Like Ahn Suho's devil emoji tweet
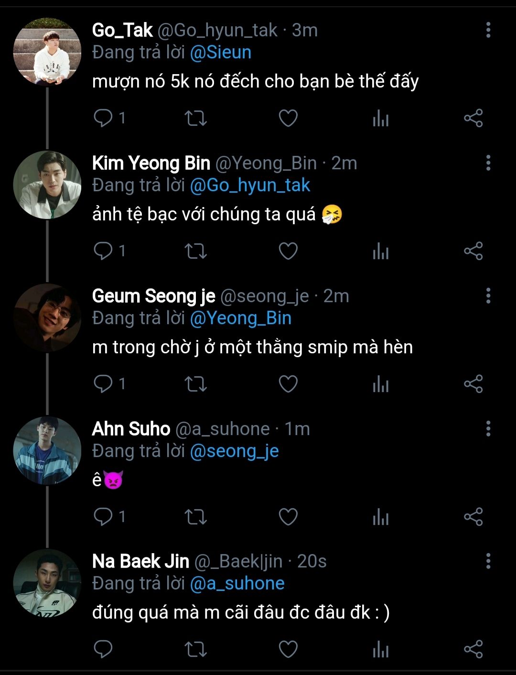 tap(288, 517)
